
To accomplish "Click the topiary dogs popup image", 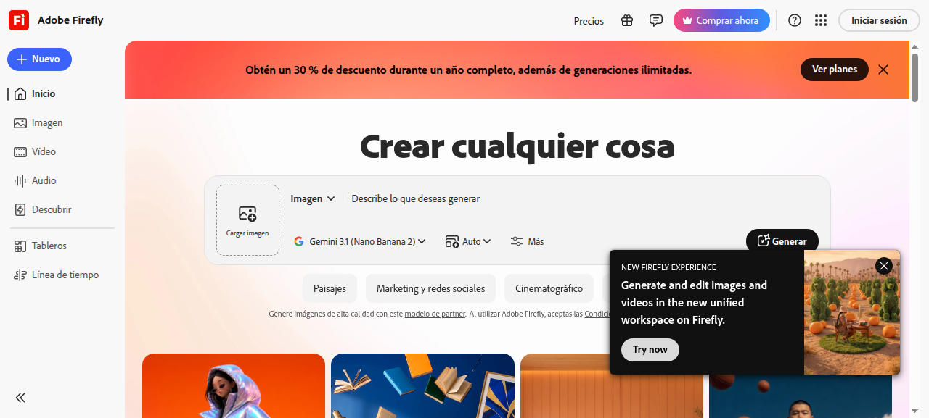I will [852, 312].
